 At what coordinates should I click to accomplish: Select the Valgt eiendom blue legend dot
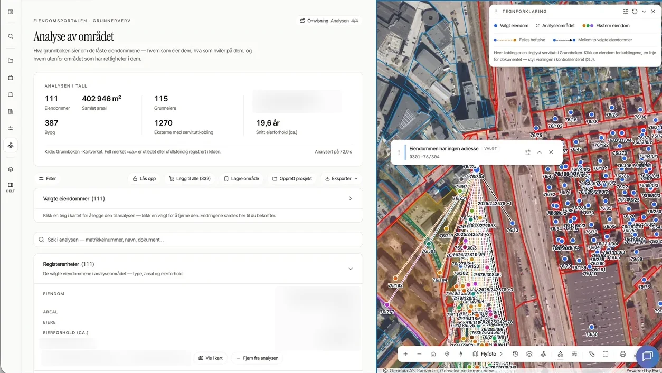point(496,25)
